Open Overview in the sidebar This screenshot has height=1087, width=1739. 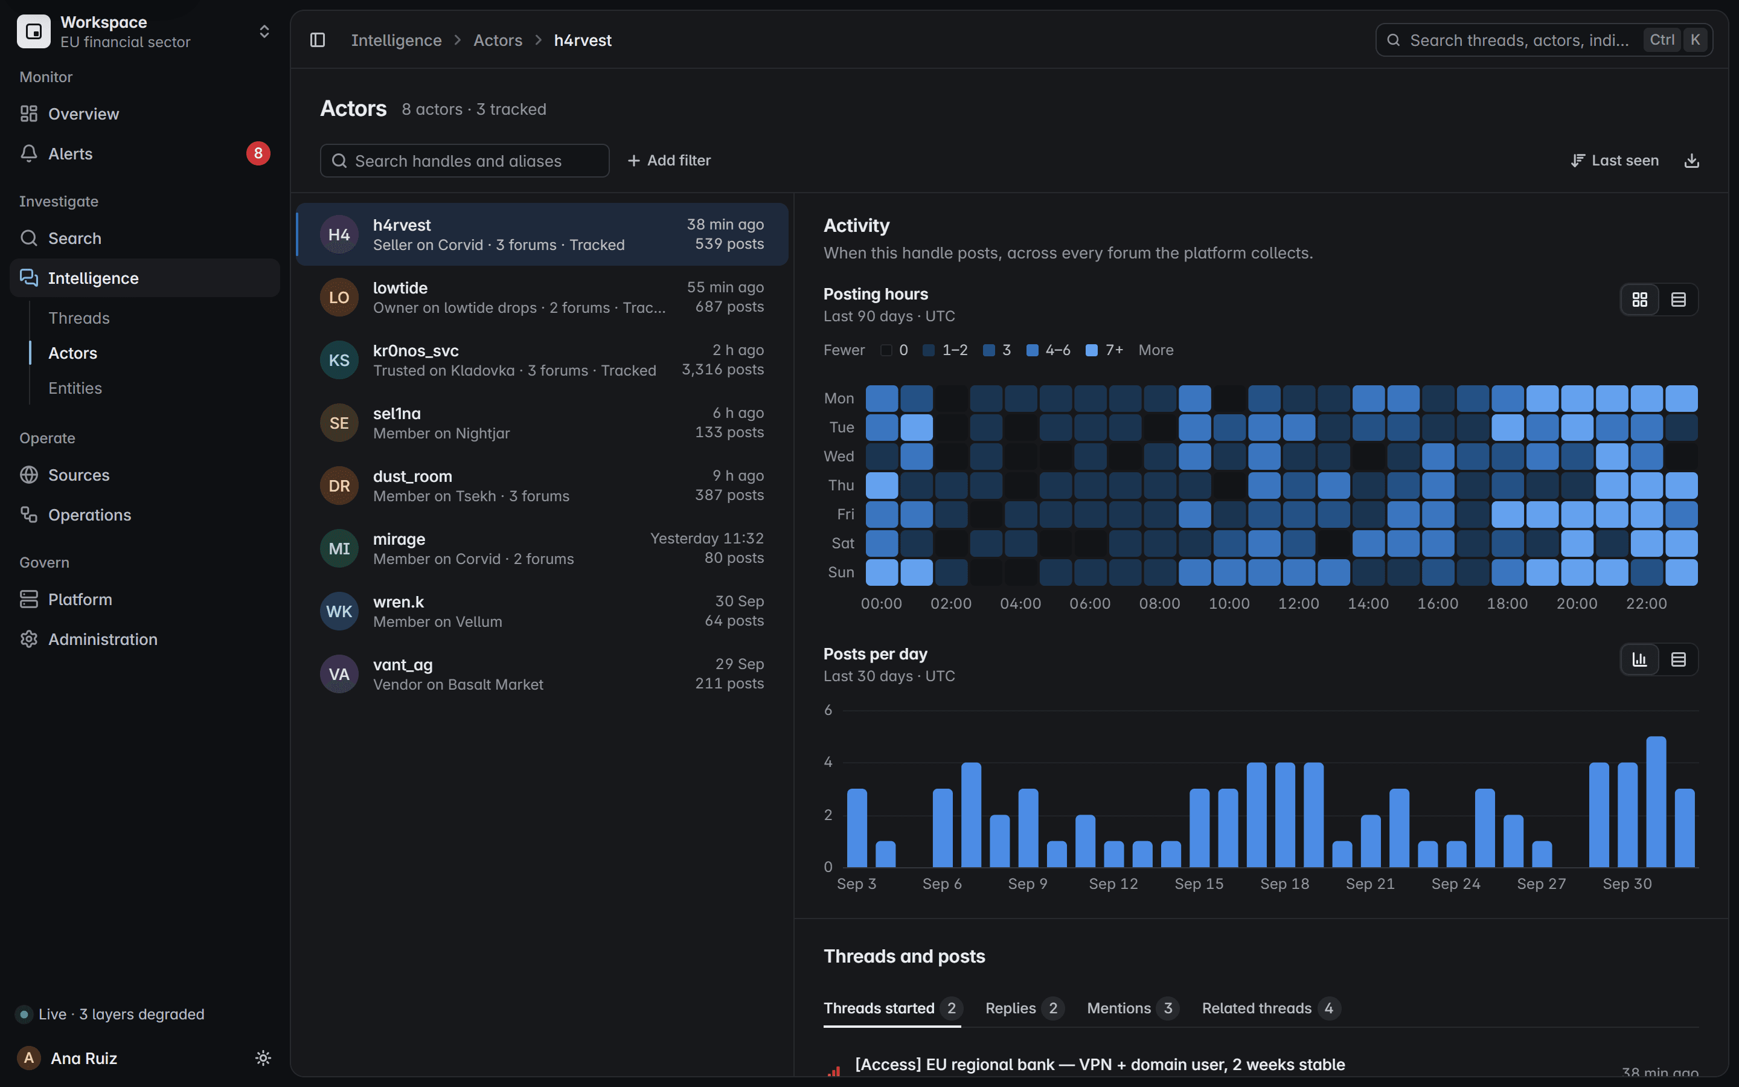point(144,114)
